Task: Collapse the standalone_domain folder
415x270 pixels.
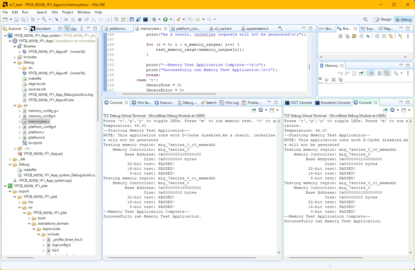Action: (29, 223)
